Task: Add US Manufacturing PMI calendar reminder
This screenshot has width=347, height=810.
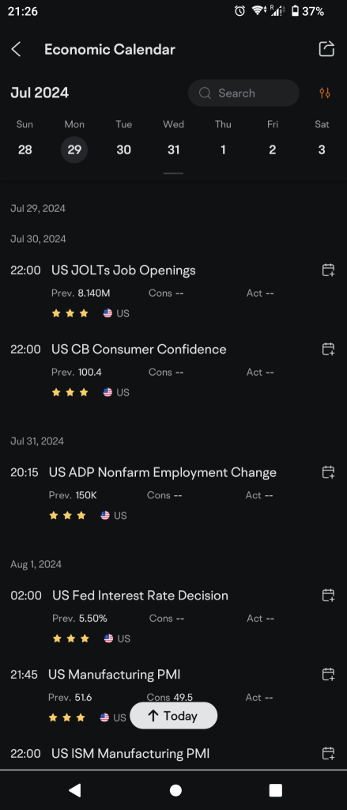Action: coord(328,674)
